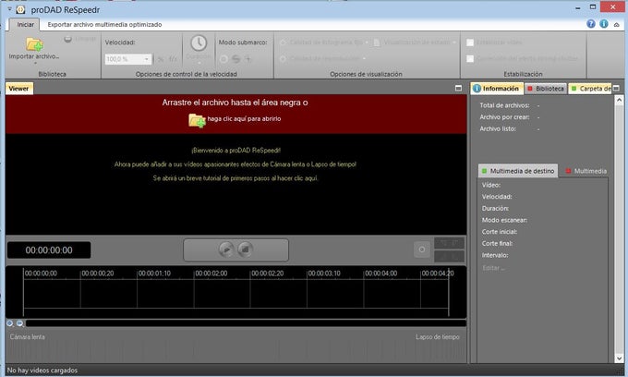Click the info panel scrollbar up arrow

tap(619, 100)
